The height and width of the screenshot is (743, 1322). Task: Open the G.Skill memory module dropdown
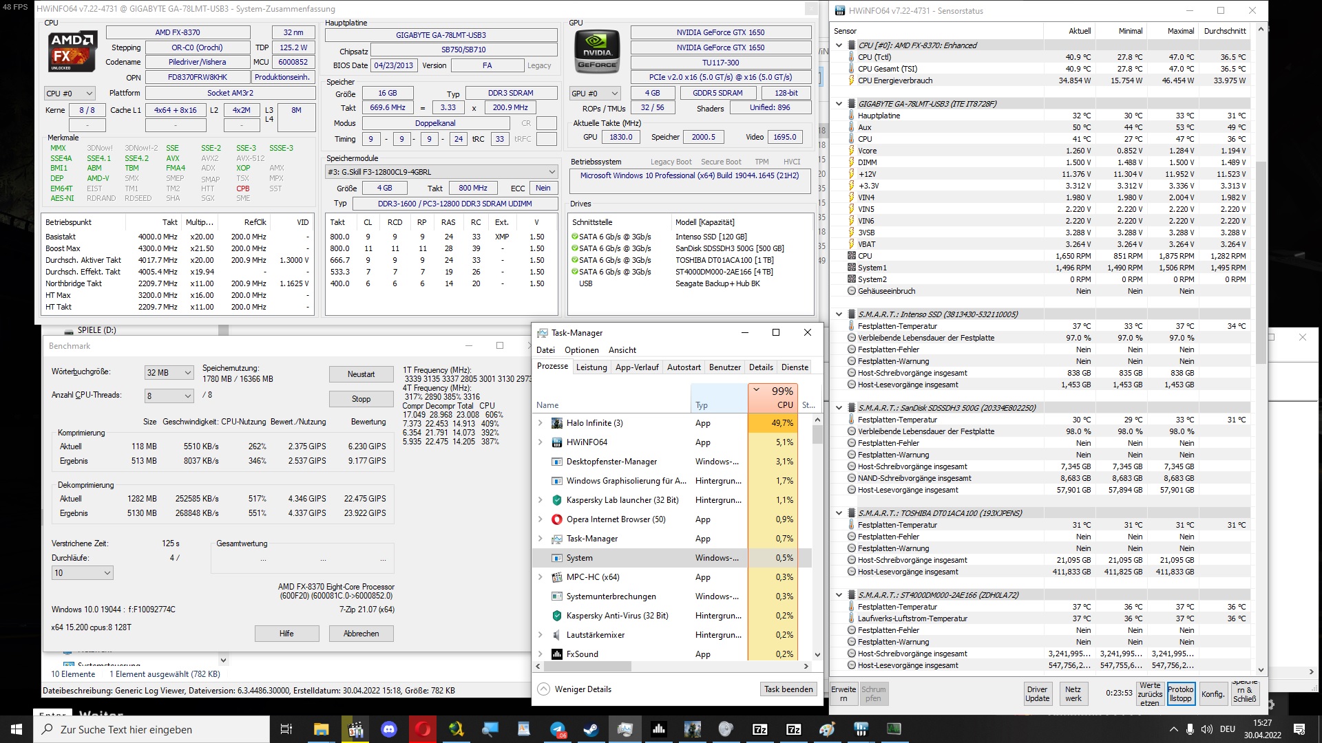[x=441, y=172]
